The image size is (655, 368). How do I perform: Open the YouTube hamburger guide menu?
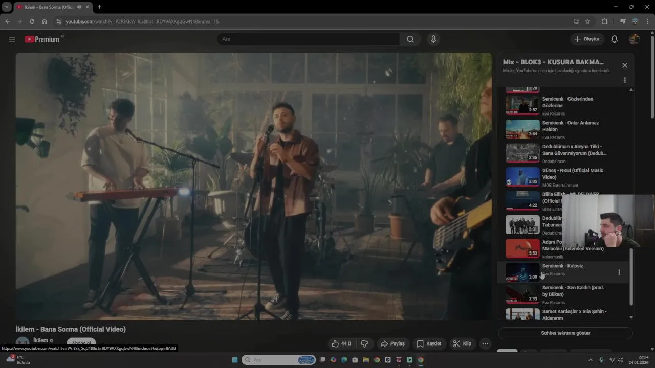pyautogui.click(x=12, y=39)
